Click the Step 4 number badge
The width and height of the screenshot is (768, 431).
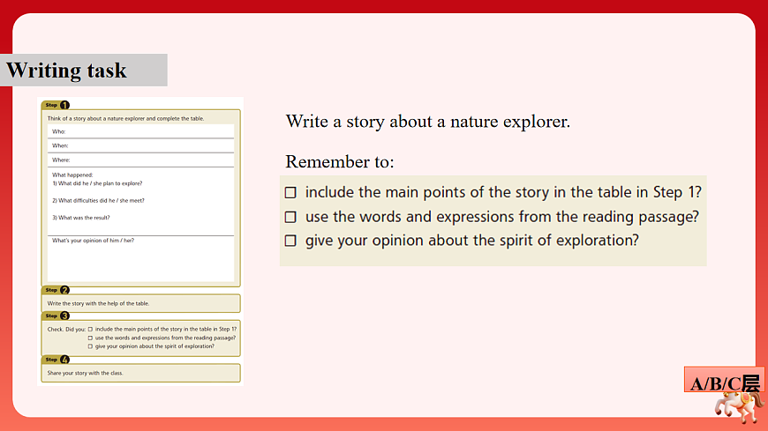[64, 360]
